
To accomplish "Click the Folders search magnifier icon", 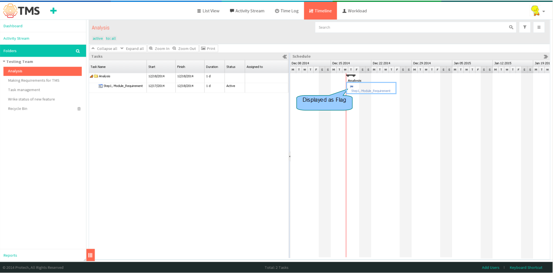I will 78,51.
